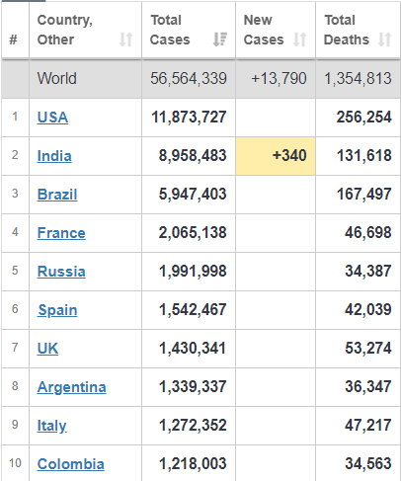Select the # column header
The image size is (401, 481).
tap(13, 40)
